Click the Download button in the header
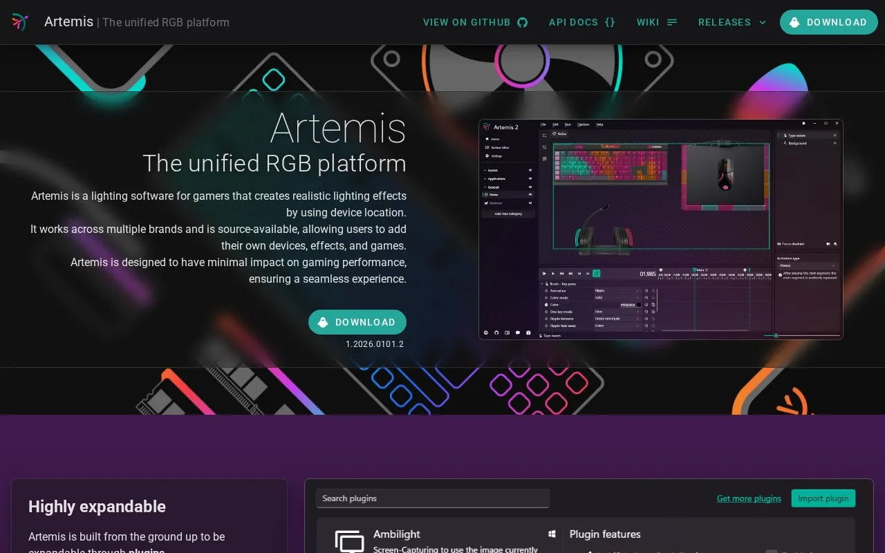885x553 pixels. [828, 22]
